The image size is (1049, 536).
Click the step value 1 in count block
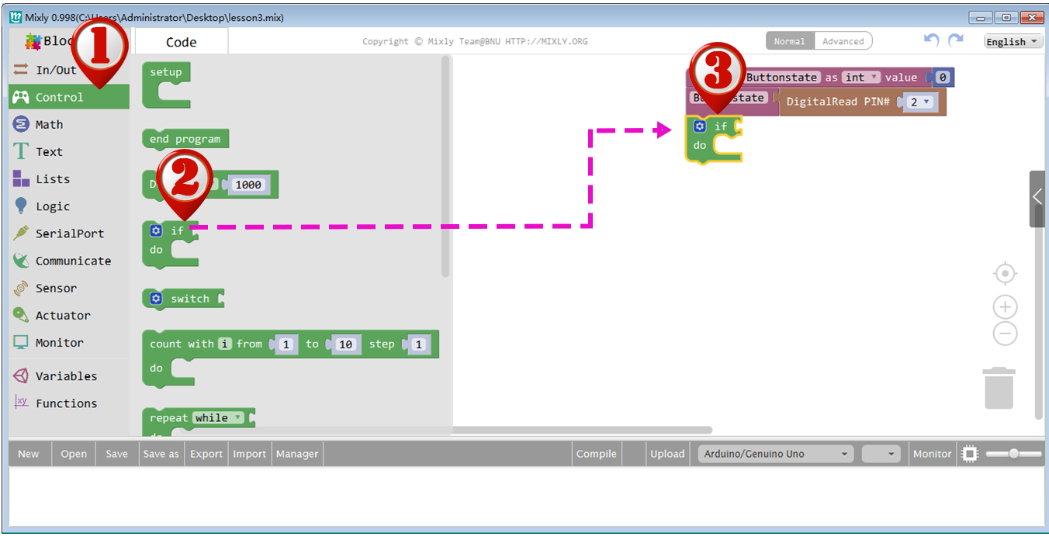coord(419,344)
